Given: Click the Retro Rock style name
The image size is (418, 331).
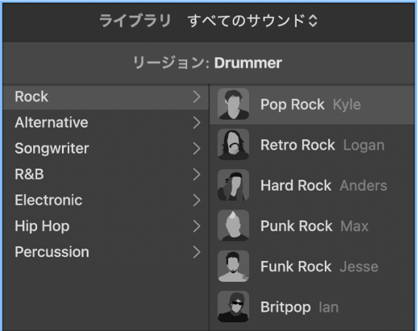Looking at the screenshot, I should 297,145.
